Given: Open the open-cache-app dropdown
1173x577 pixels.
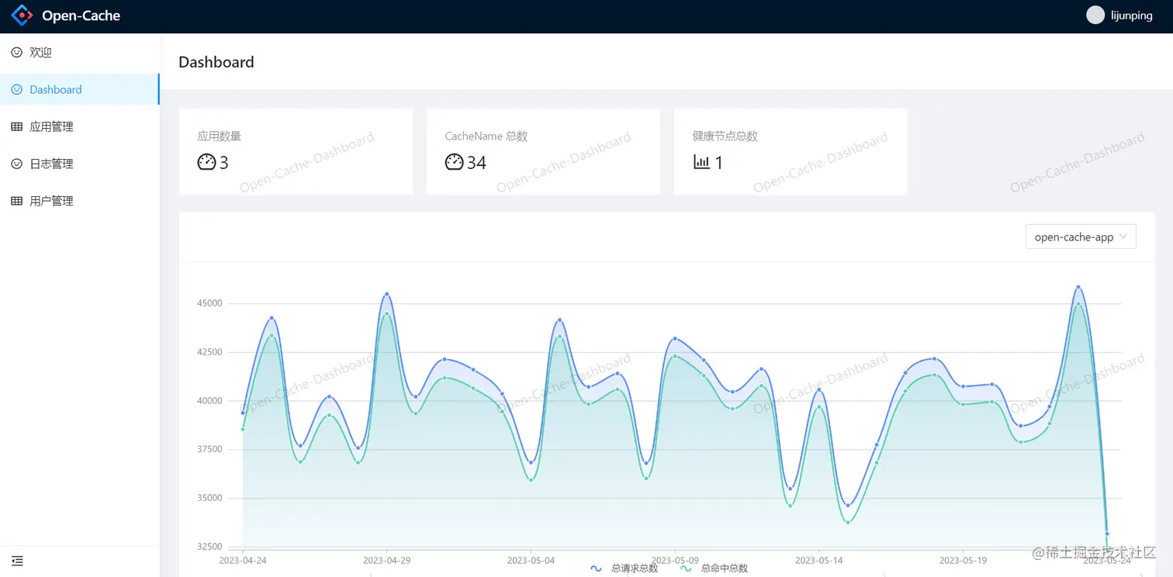Looking at the screenshot, I should coord(1081,237).
